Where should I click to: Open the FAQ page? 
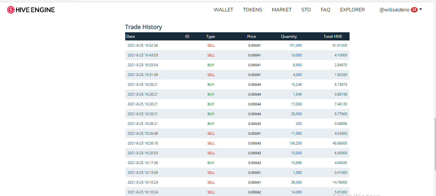click(325, 10)
